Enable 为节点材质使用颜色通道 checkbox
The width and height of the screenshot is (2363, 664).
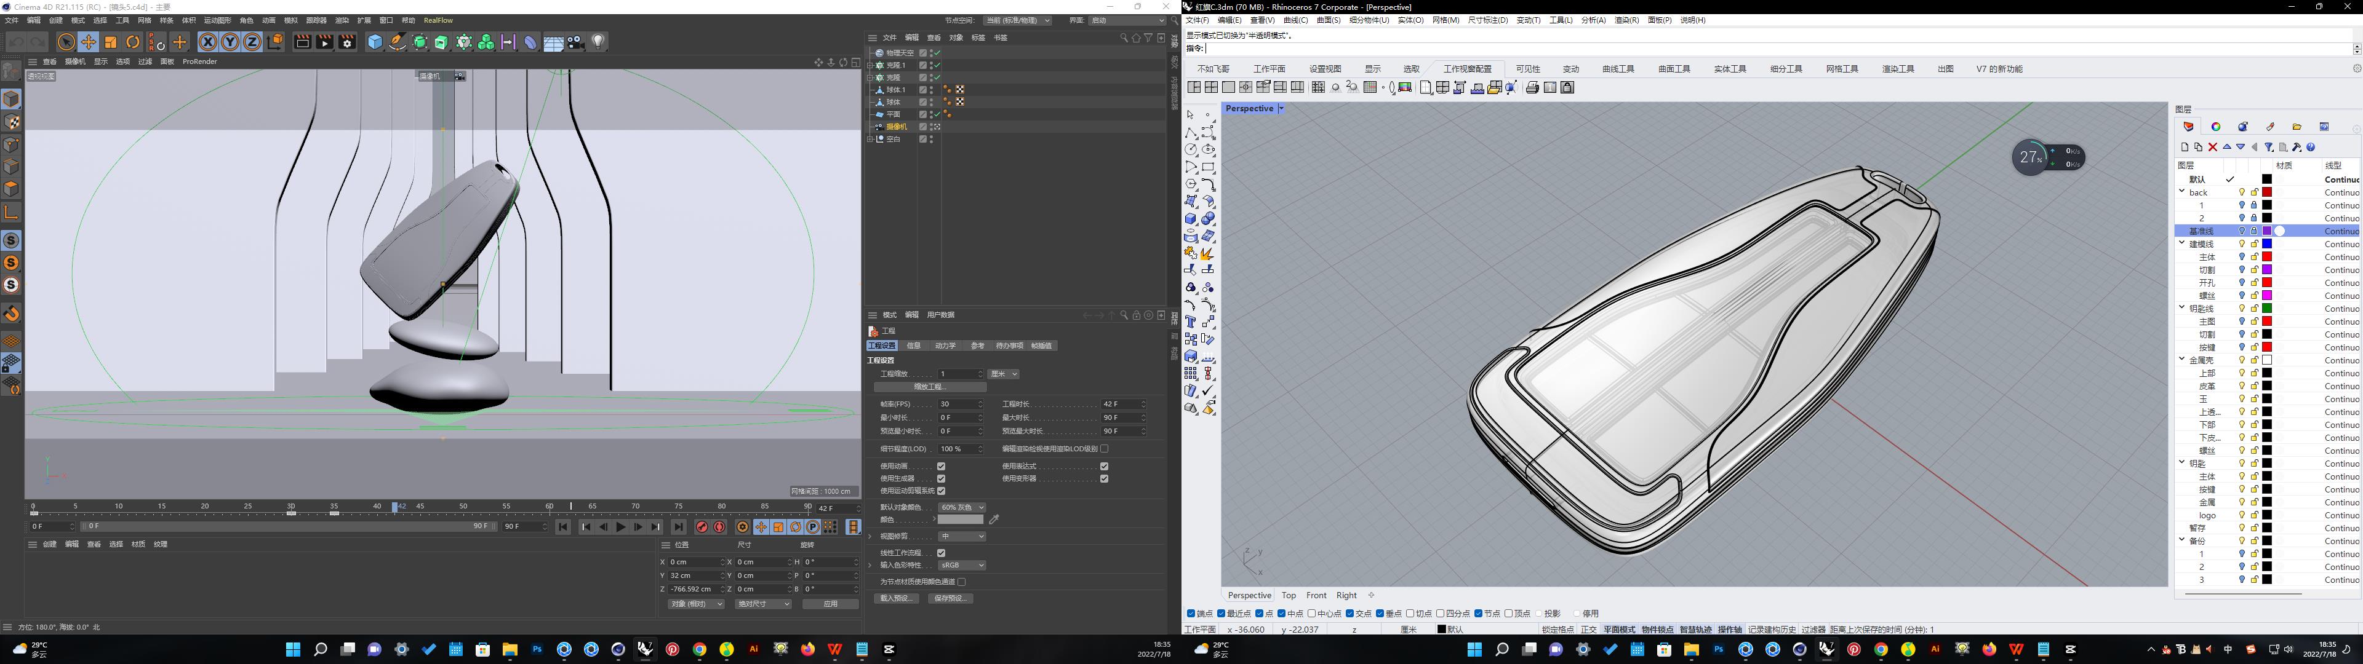[961, 582]
